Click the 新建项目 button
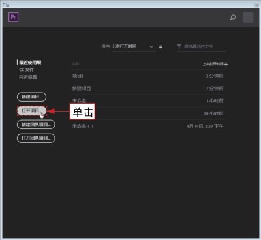The width and height of the screenshot is (261, 240). [x=31, y=97]
